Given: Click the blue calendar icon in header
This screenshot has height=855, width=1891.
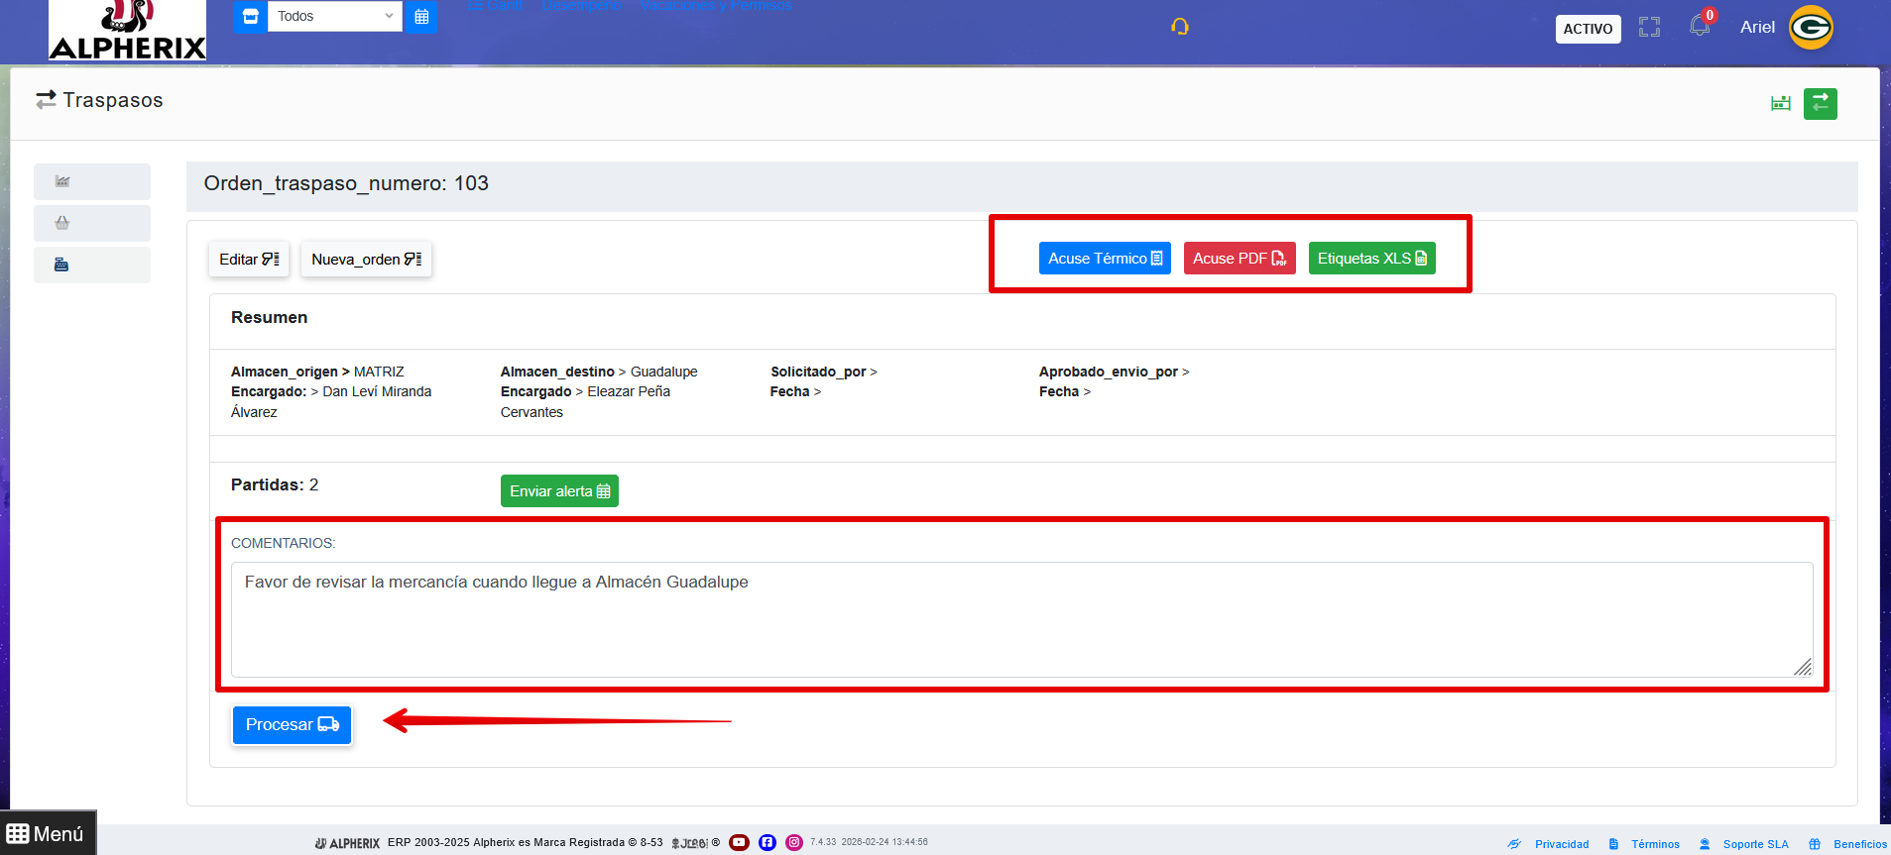Looking at the screenshot, I should 421,16.
